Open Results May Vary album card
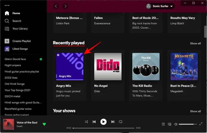Image resolution: width=207 pixels, height=133 pixels. [x=184, y=23]
